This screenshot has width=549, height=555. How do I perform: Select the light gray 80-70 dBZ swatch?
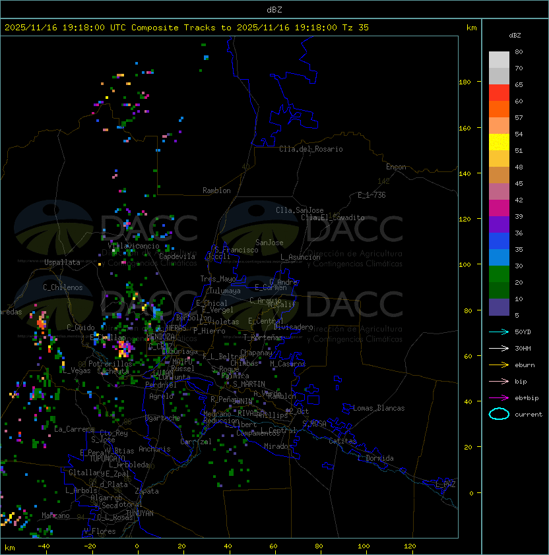[x=499, y=60]
